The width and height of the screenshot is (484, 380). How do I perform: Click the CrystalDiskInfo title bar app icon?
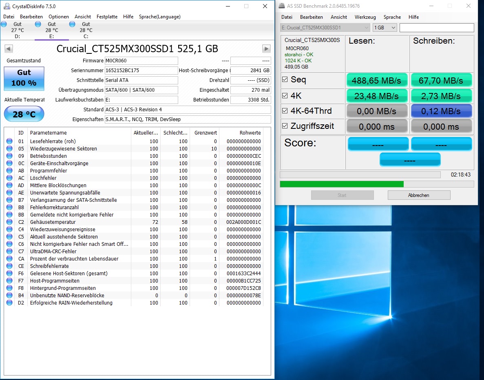[7, 6]
